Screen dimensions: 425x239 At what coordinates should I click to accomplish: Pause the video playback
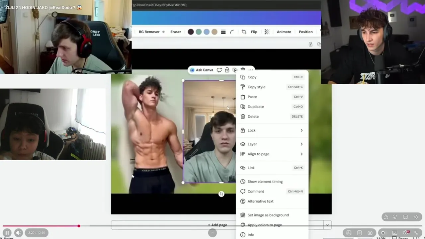[7, 233]
